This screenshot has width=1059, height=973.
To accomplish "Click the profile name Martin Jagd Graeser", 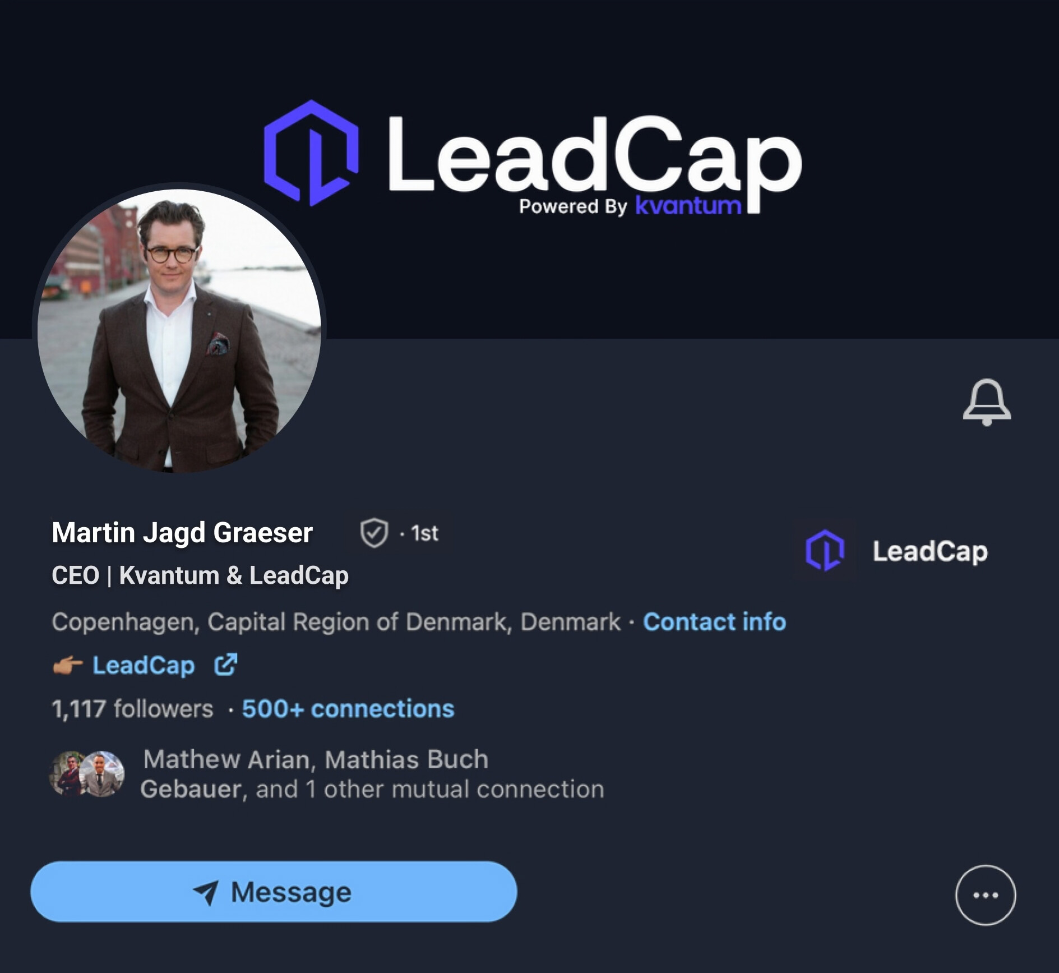I will pos(182,532).
